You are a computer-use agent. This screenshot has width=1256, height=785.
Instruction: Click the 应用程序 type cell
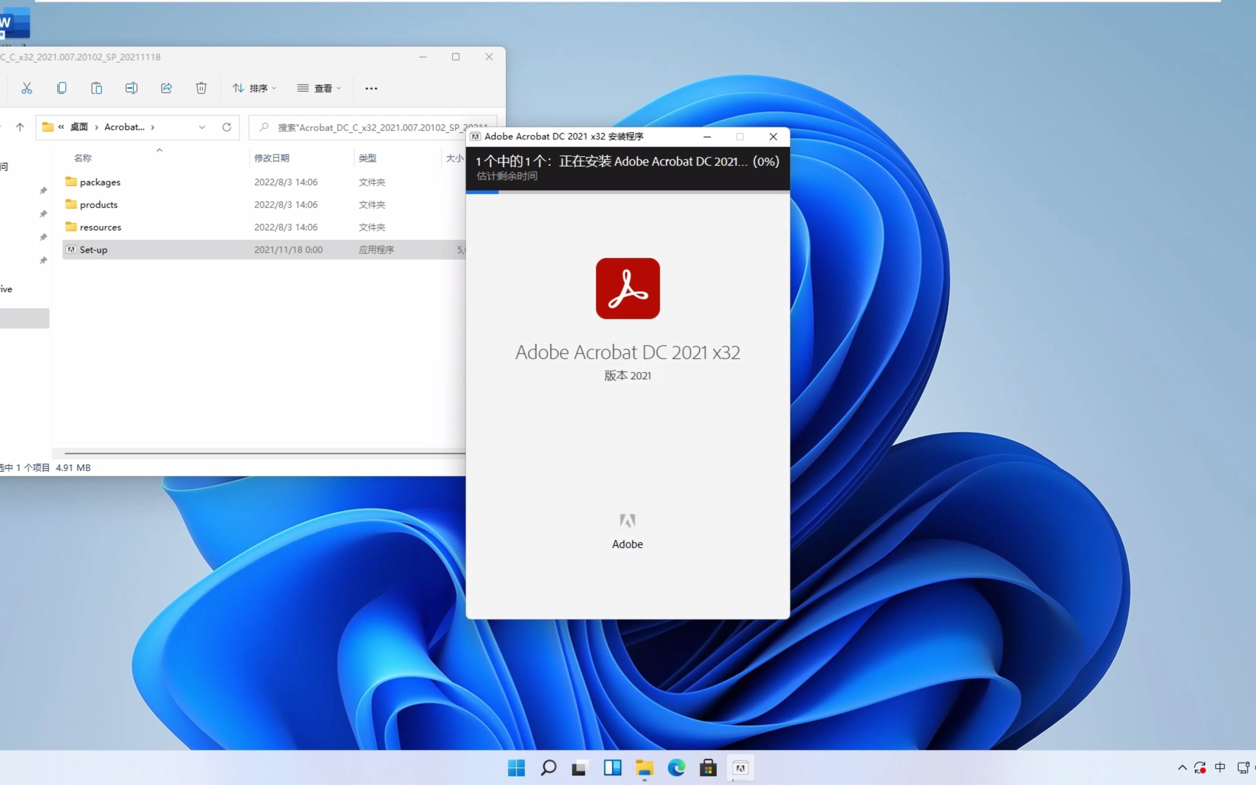pos(376,250)
